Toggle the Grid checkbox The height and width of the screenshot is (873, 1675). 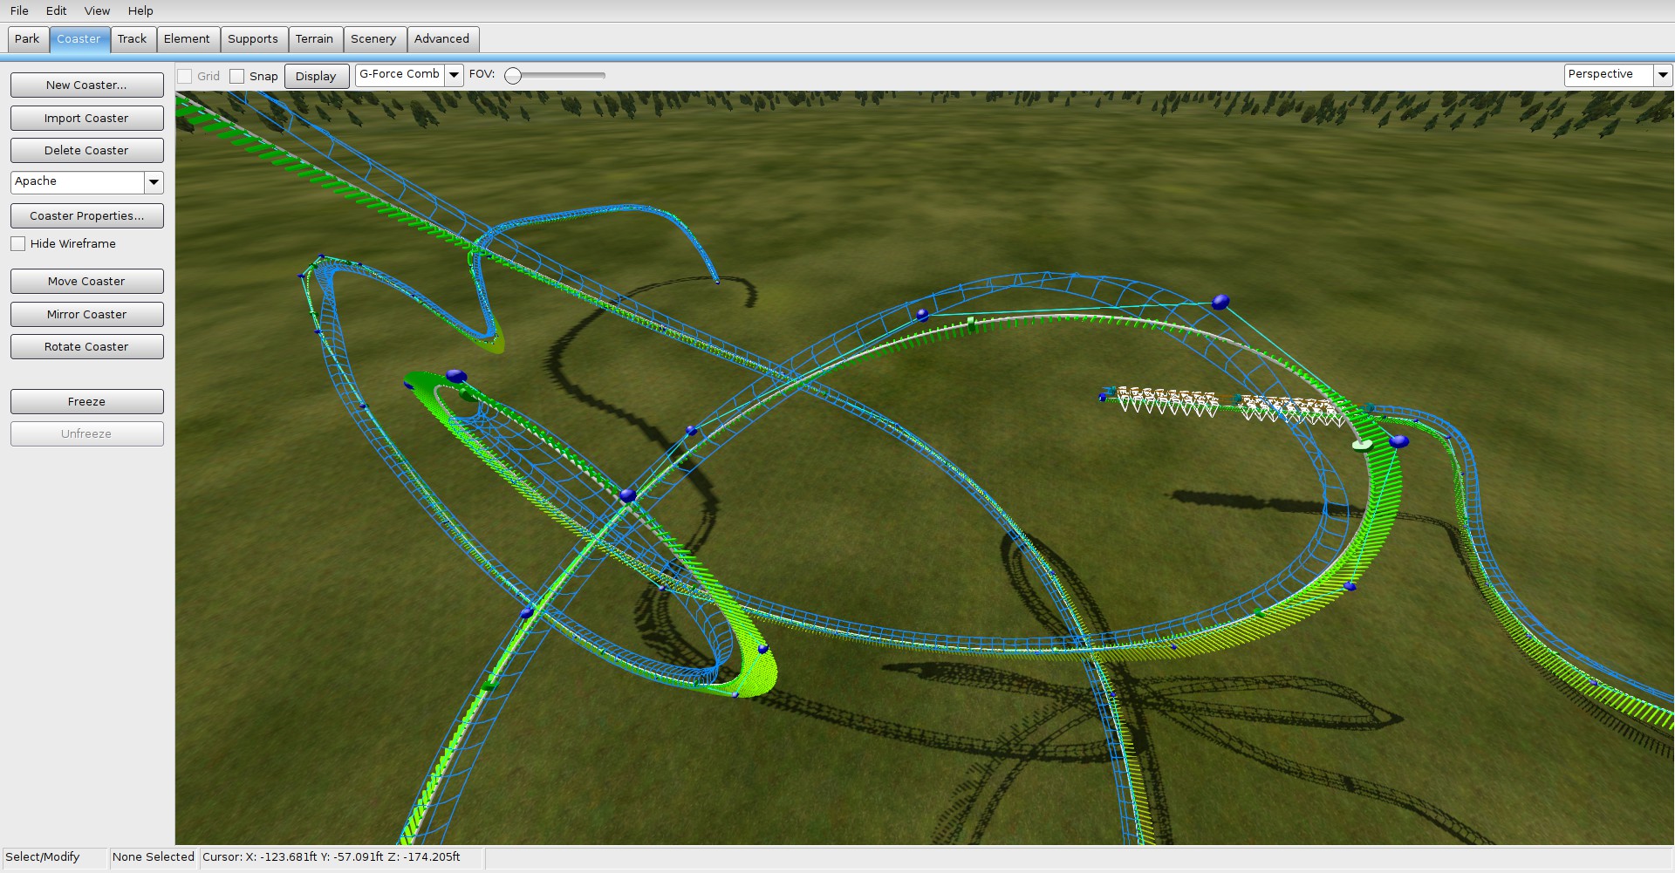coord(185,77)
